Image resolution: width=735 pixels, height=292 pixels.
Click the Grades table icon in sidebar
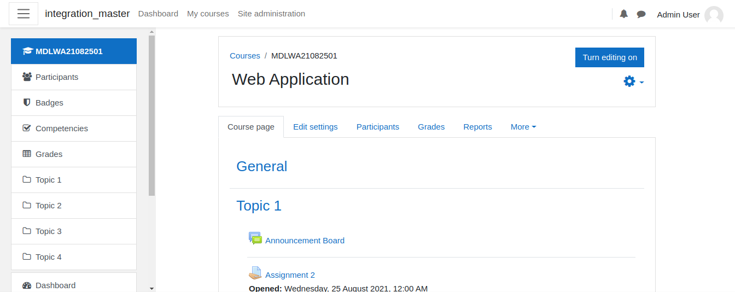click(x=27, y=154)
